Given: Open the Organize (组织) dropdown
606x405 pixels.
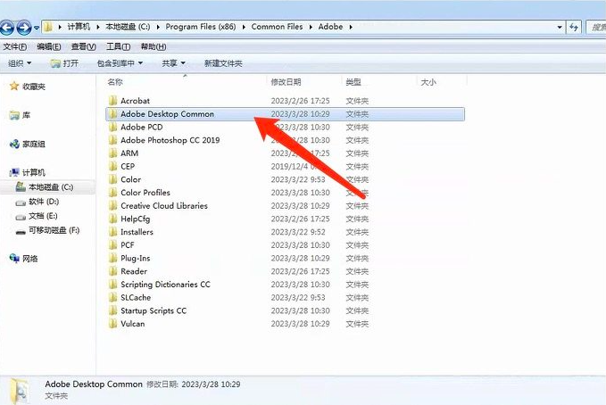Looking at the screenshot, I should coord(19,63).
